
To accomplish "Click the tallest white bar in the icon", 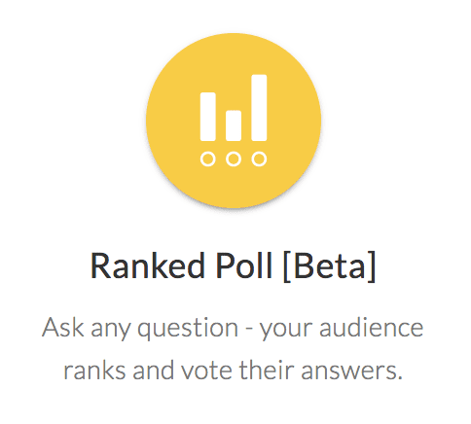I will click(259, 108).
